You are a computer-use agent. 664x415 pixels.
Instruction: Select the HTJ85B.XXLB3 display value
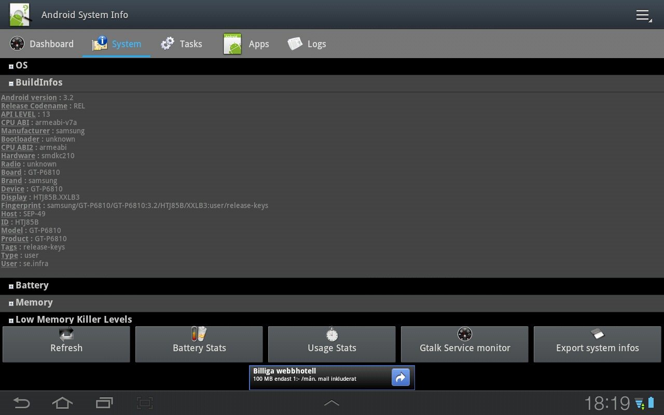point(57,197)
